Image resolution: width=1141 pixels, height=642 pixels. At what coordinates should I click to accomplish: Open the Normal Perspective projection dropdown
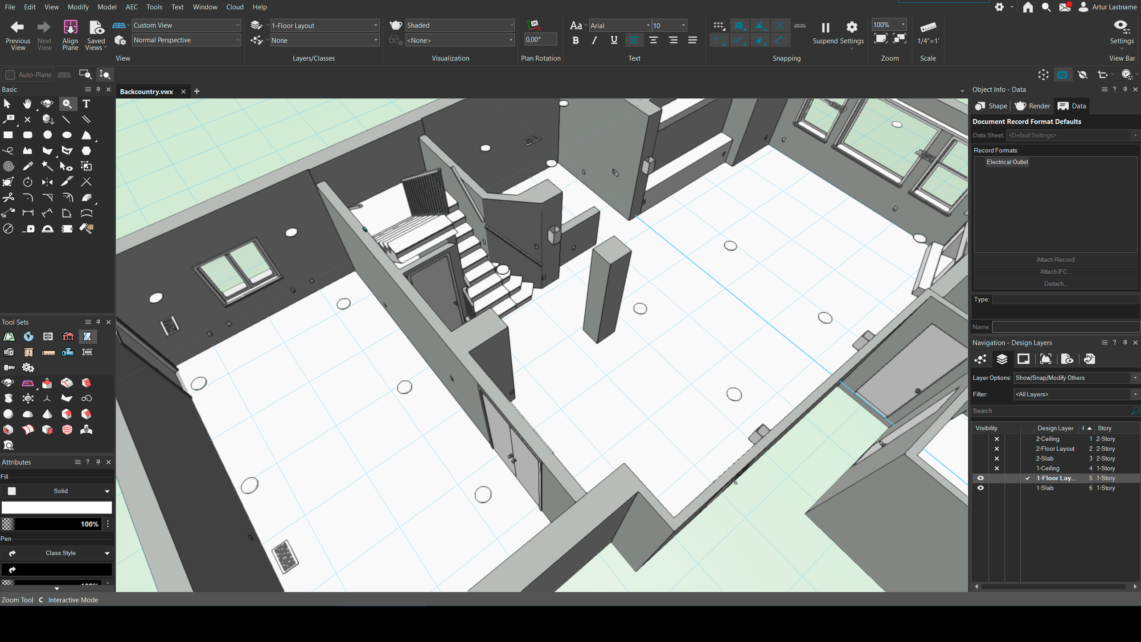[x=186, y=40]
